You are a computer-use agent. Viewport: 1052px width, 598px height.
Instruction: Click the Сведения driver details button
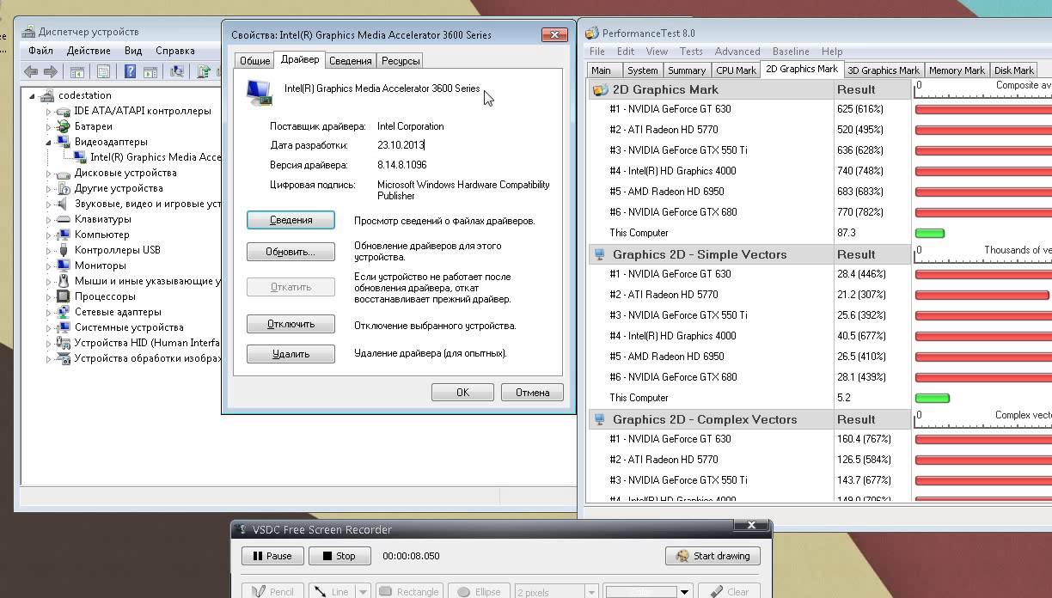[291, 220]
